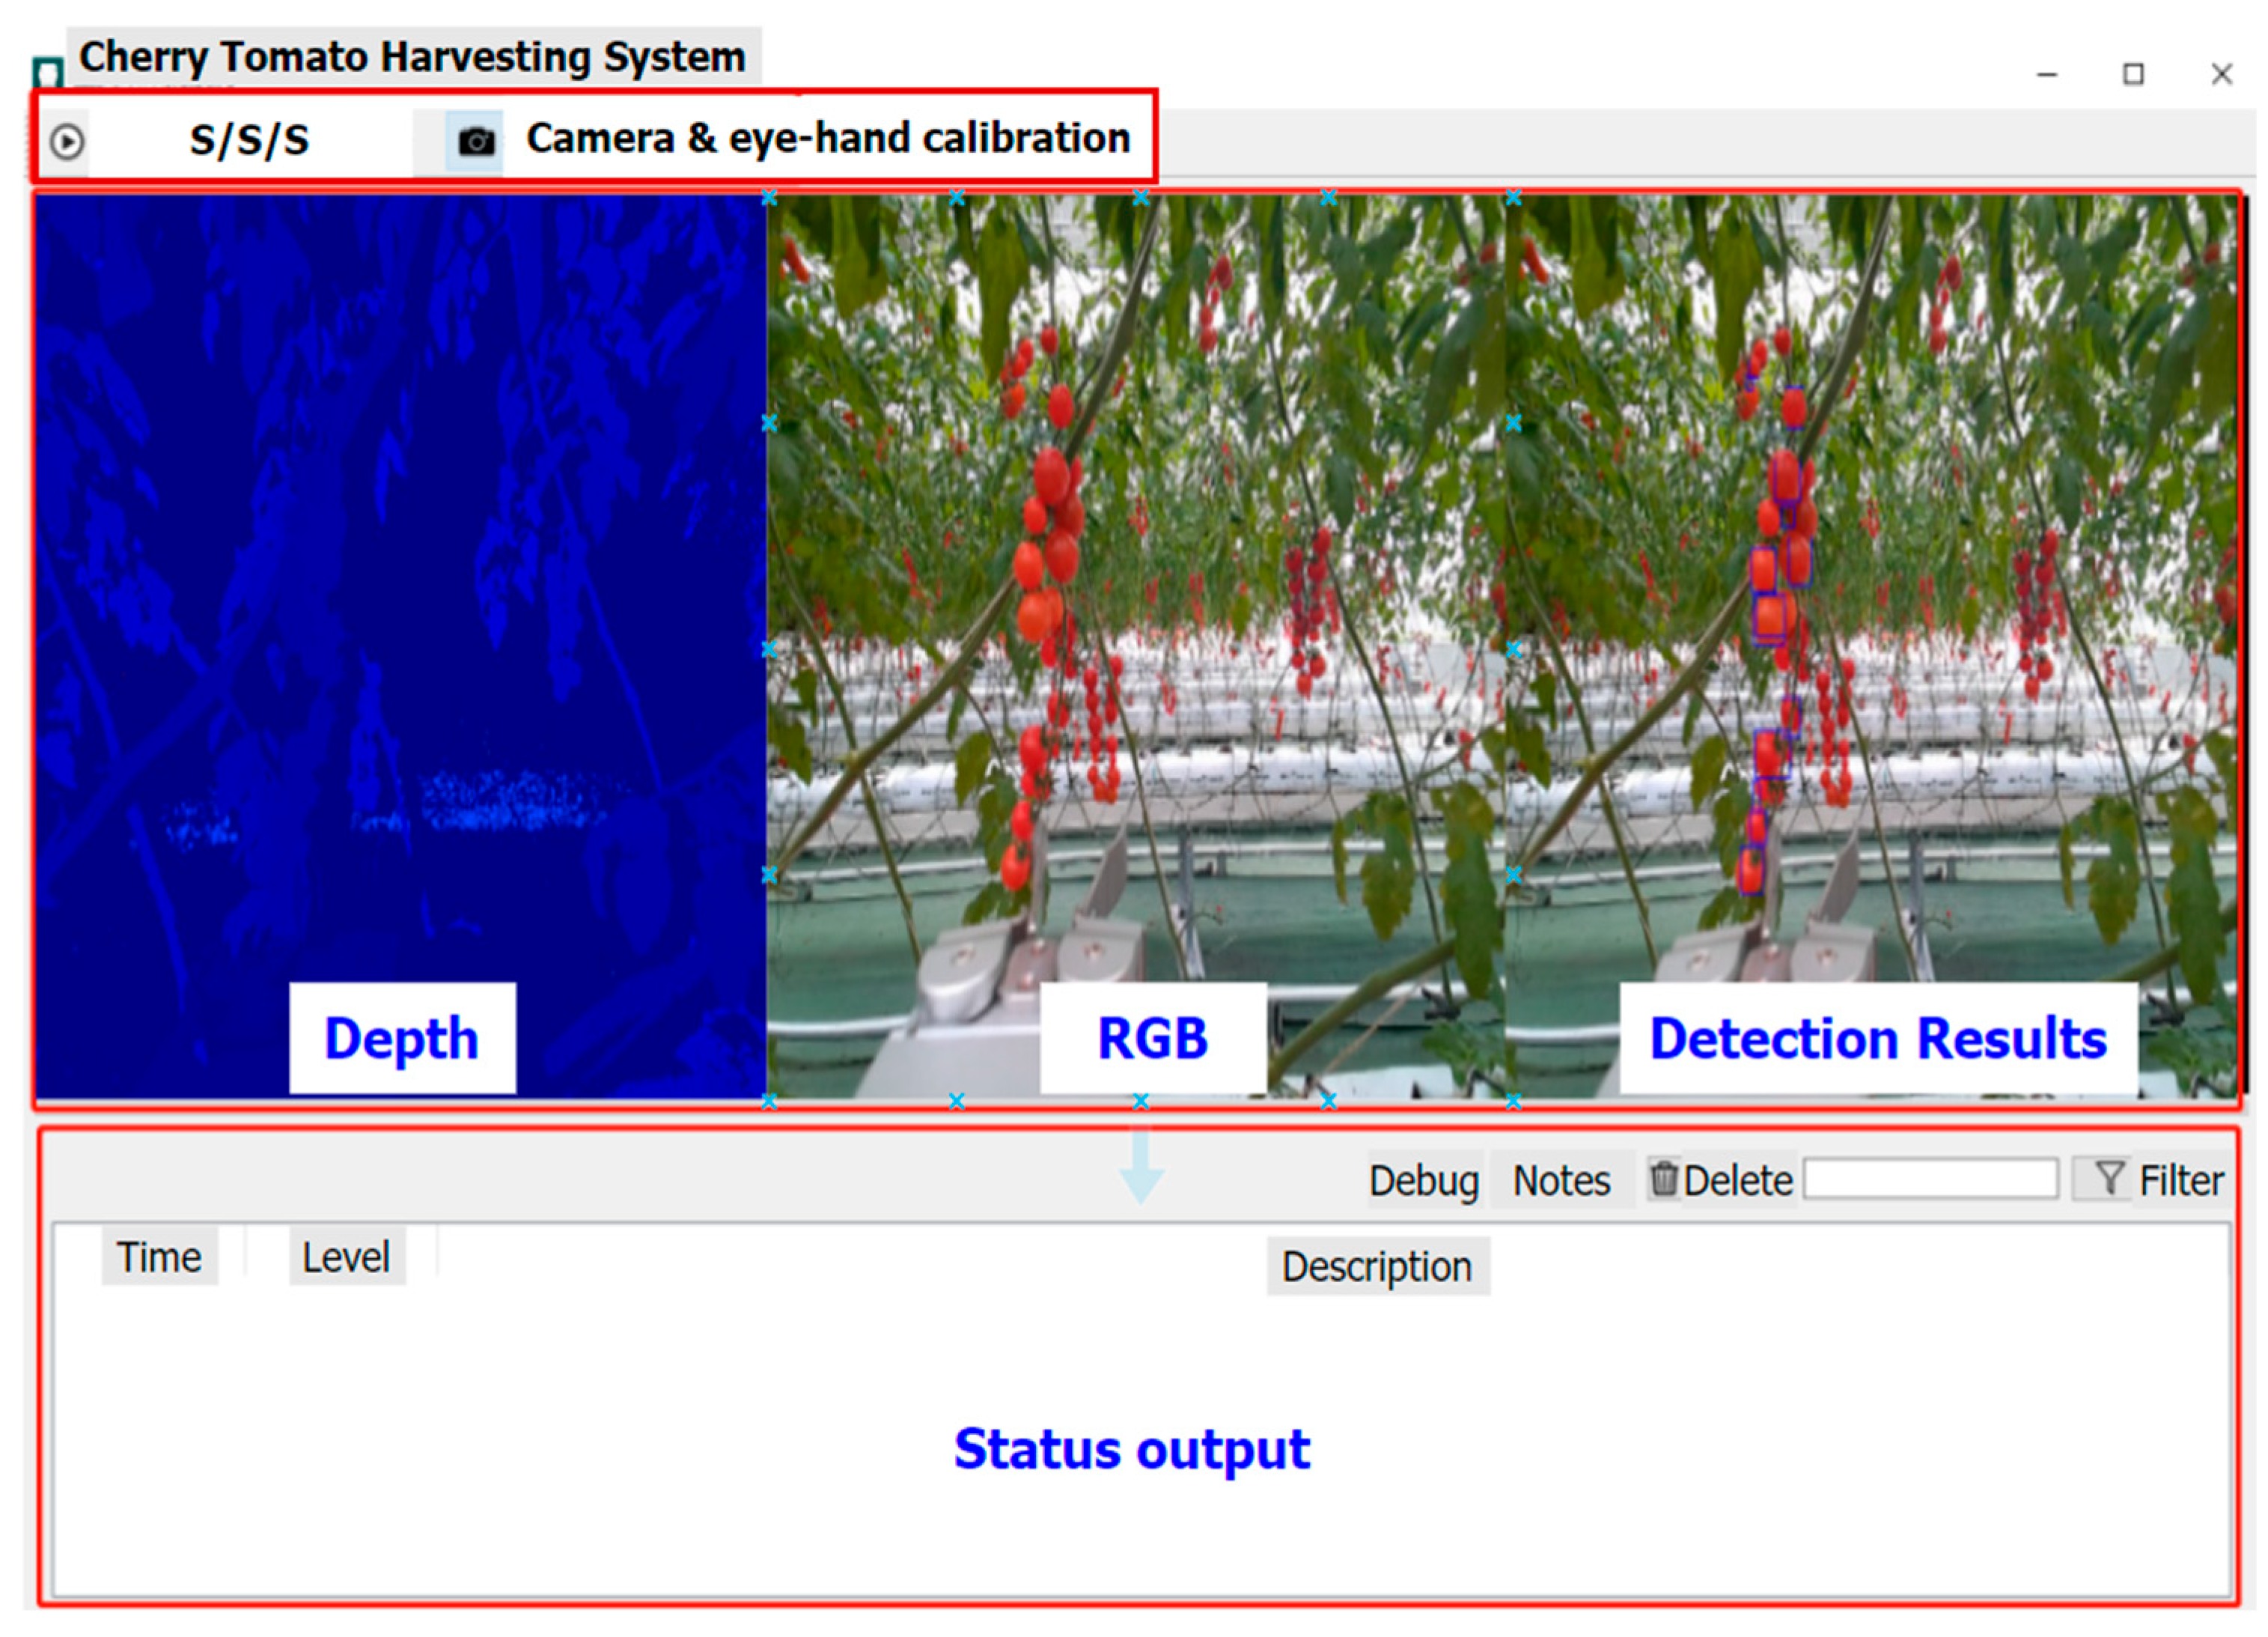Click the camera icon in toolbar
This screenshot has height=1637, width=2268.
[476, 141]
